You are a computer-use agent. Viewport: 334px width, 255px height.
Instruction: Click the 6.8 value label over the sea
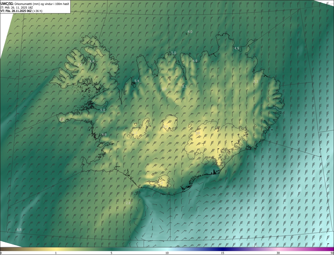coord(19,230)
